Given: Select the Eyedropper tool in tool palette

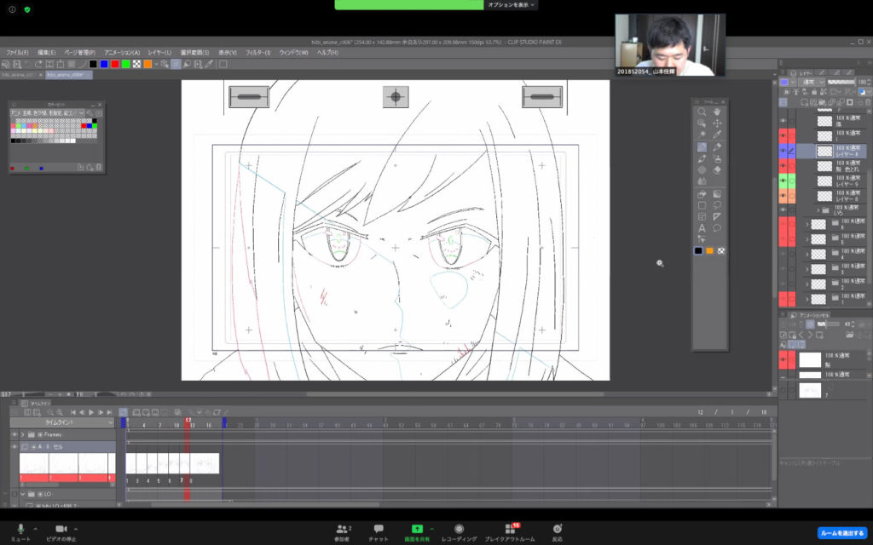Looking at the screenshot, I should pyautogui.click(x=716, y=135).
